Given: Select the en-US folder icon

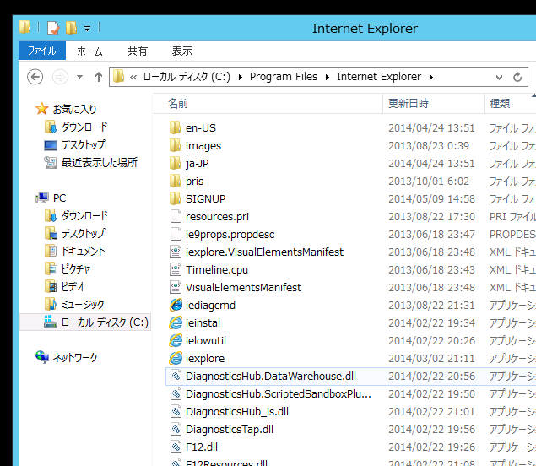Looking at the screenshot, I should click(x=176, y=127).
